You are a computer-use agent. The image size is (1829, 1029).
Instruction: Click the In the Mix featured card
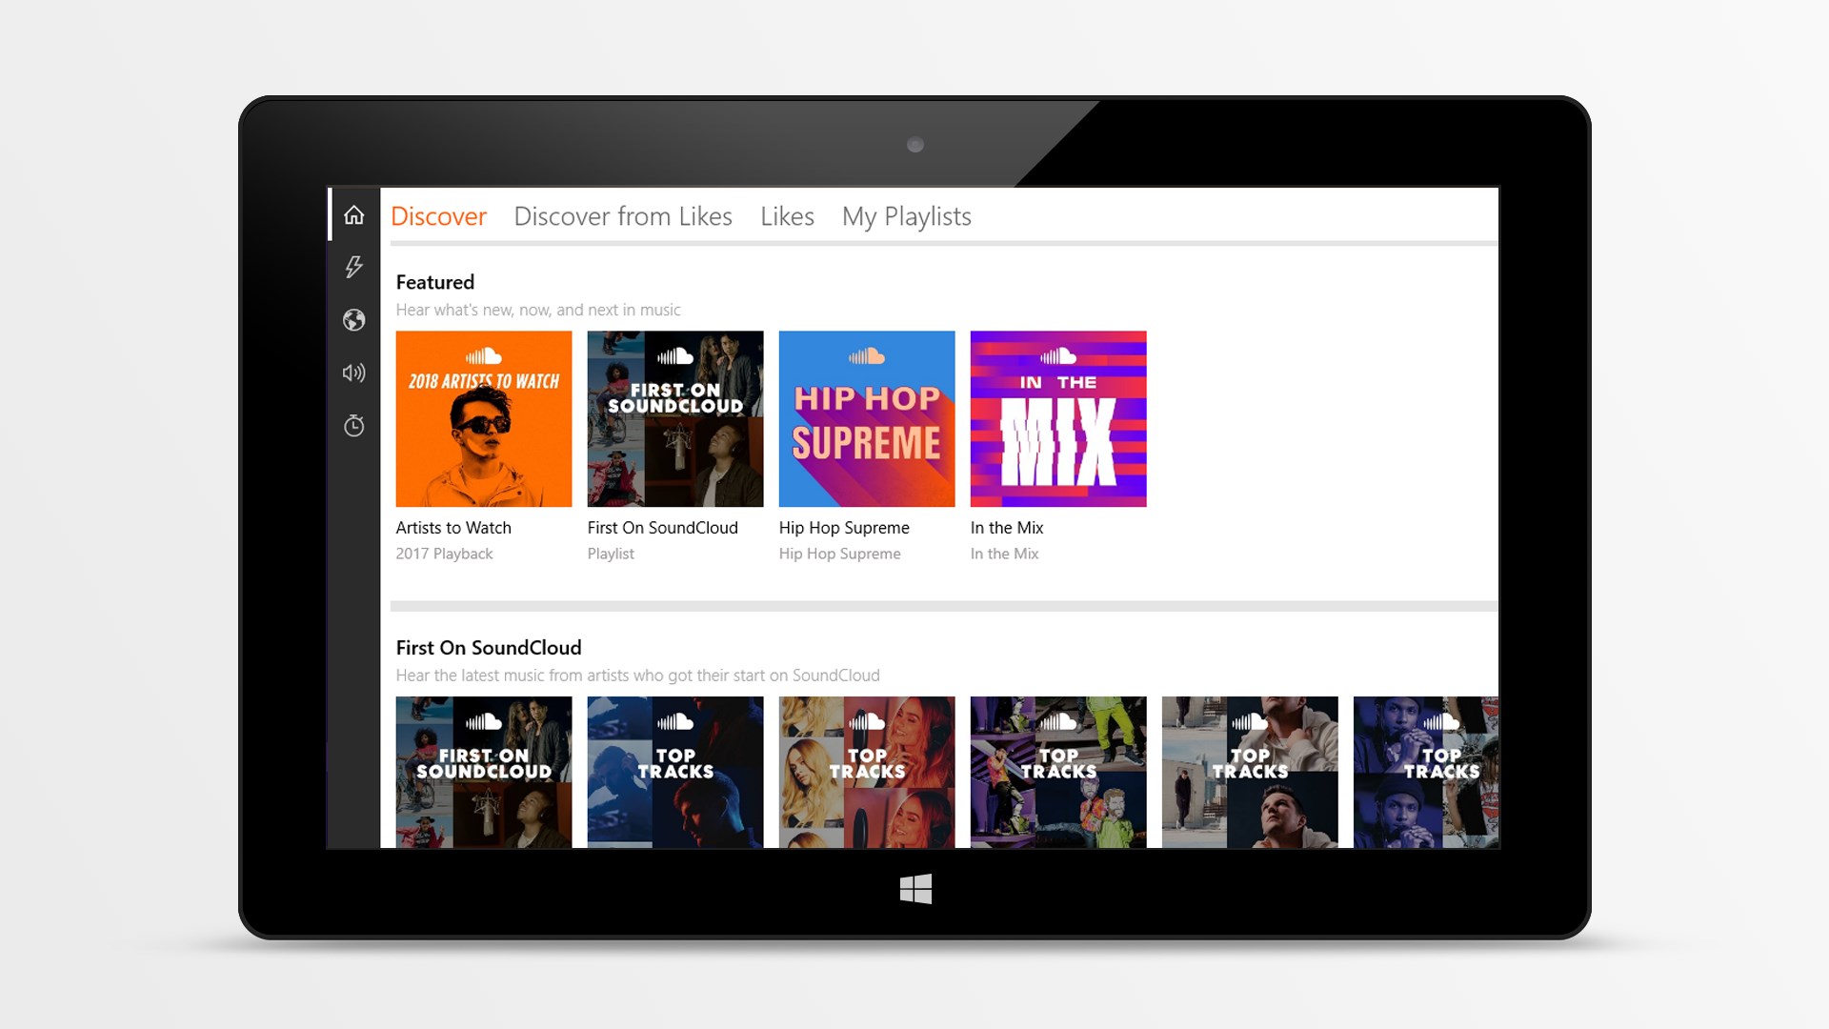[1059, 418]
